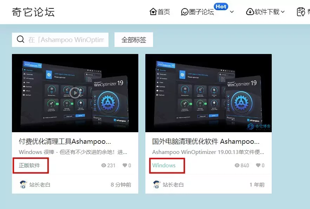Click the 全部标签 button
The width and height of the screenshot is (310, 209).
(133, 40)
